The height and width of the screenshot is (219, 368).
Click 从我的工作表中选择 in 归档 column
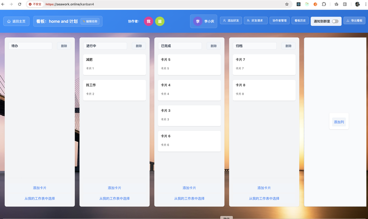264,198
